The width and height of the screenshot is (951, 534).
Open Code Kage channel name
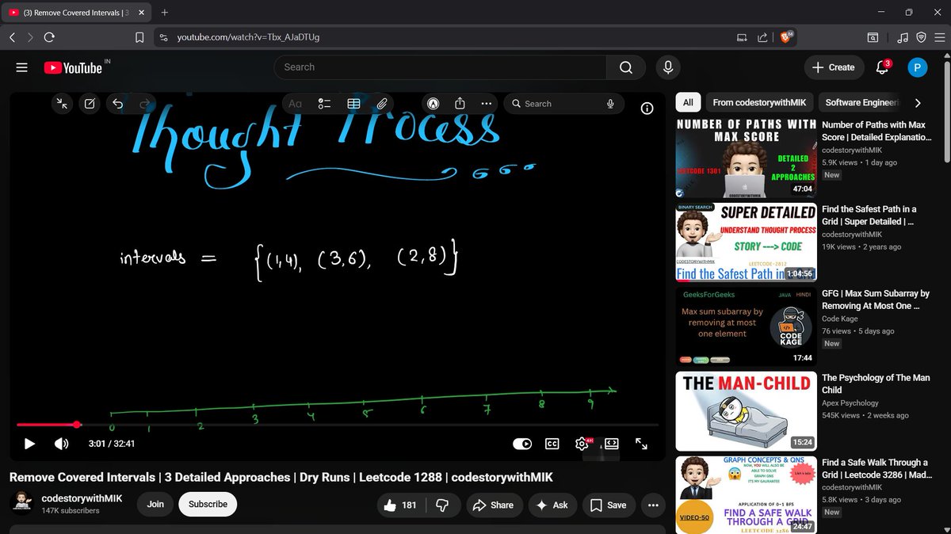pyautogui.click(x=842, y=318)
